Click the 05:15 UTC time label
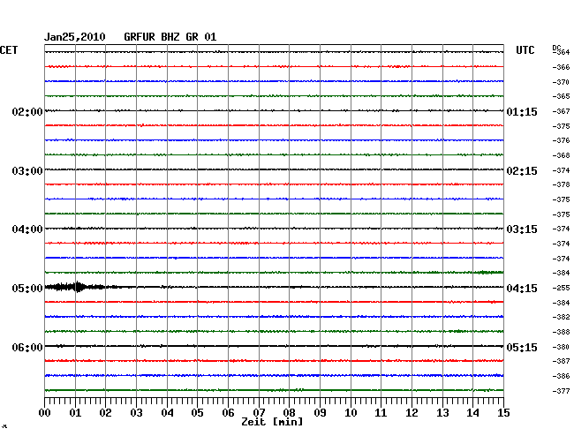Image resolution: width=574 pixels, height=436 pixels. (522, 347)
